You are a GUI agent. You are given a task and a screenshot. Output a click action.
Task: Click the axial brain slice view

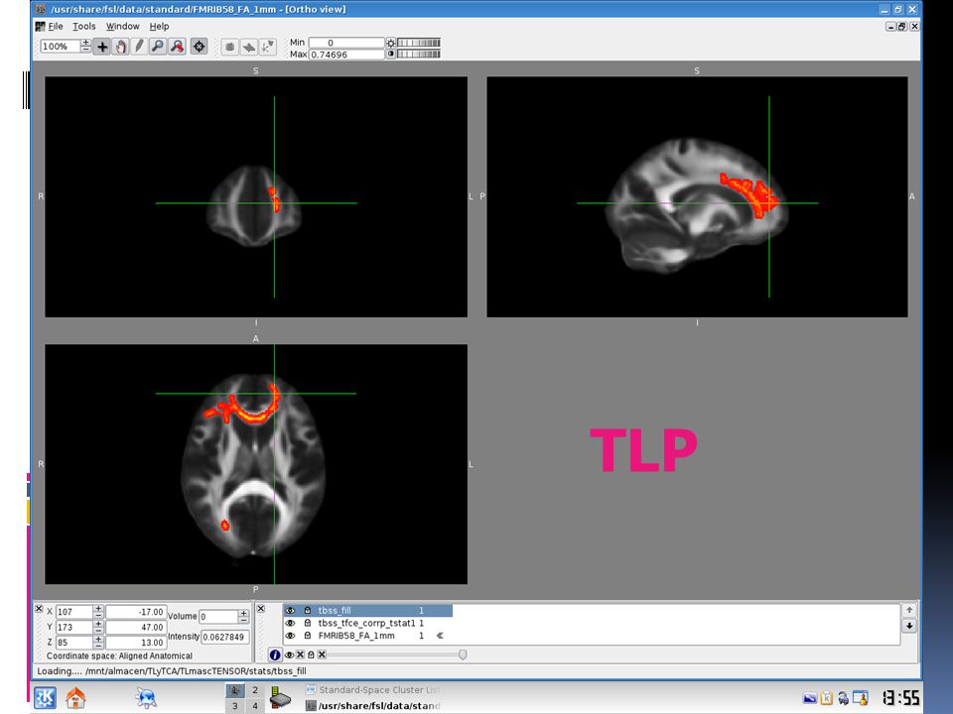click(x=256, y=464)
